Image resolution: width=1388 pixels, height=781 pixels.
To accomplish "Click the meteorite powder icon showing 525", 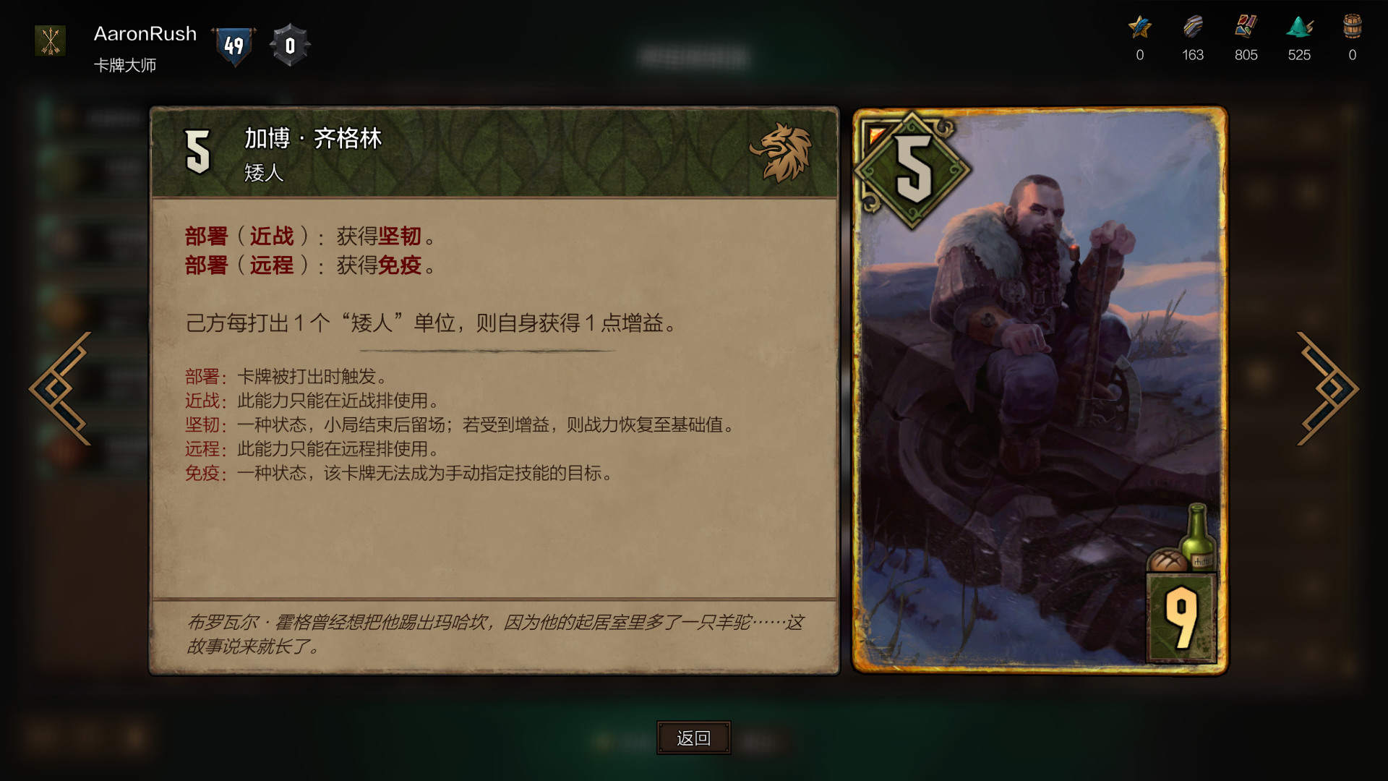I will (1299, 27).
